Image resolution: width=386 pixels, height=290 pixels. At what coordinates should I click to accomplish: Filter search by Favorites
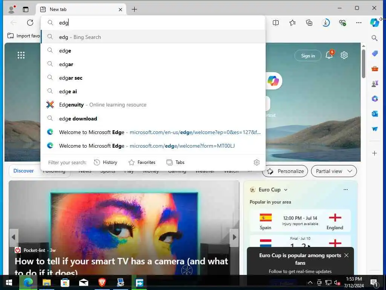(x=142, y=162)
